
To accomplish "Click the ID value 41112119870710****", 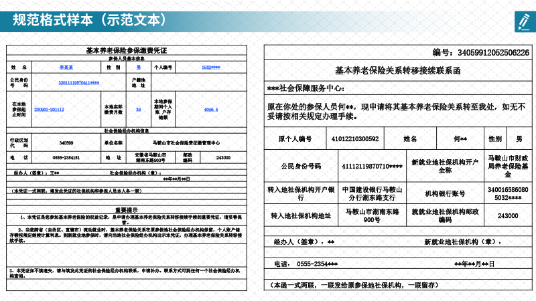I will pyautogui.click(x=372, y=166).
